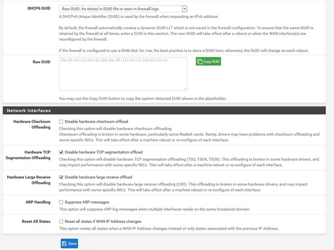
Task: Click the floppy disk icon on Save
Action: [x=64, y=243]
